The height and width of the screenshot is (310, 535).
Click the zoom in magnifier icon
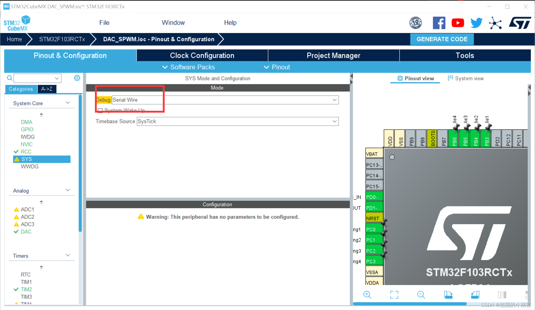click(367, 294)
